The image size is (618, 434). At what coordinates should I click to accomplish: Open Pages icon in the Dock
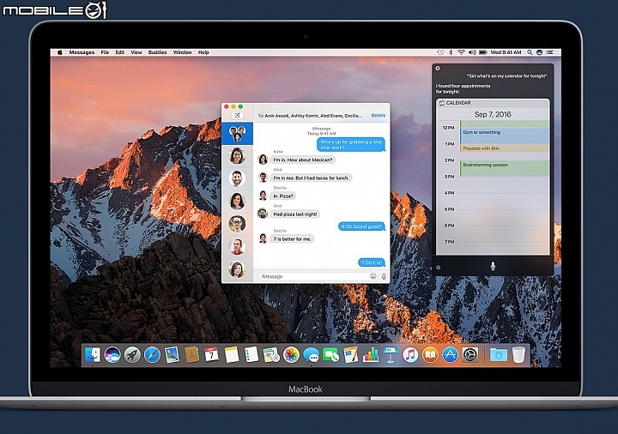(351, 355)
